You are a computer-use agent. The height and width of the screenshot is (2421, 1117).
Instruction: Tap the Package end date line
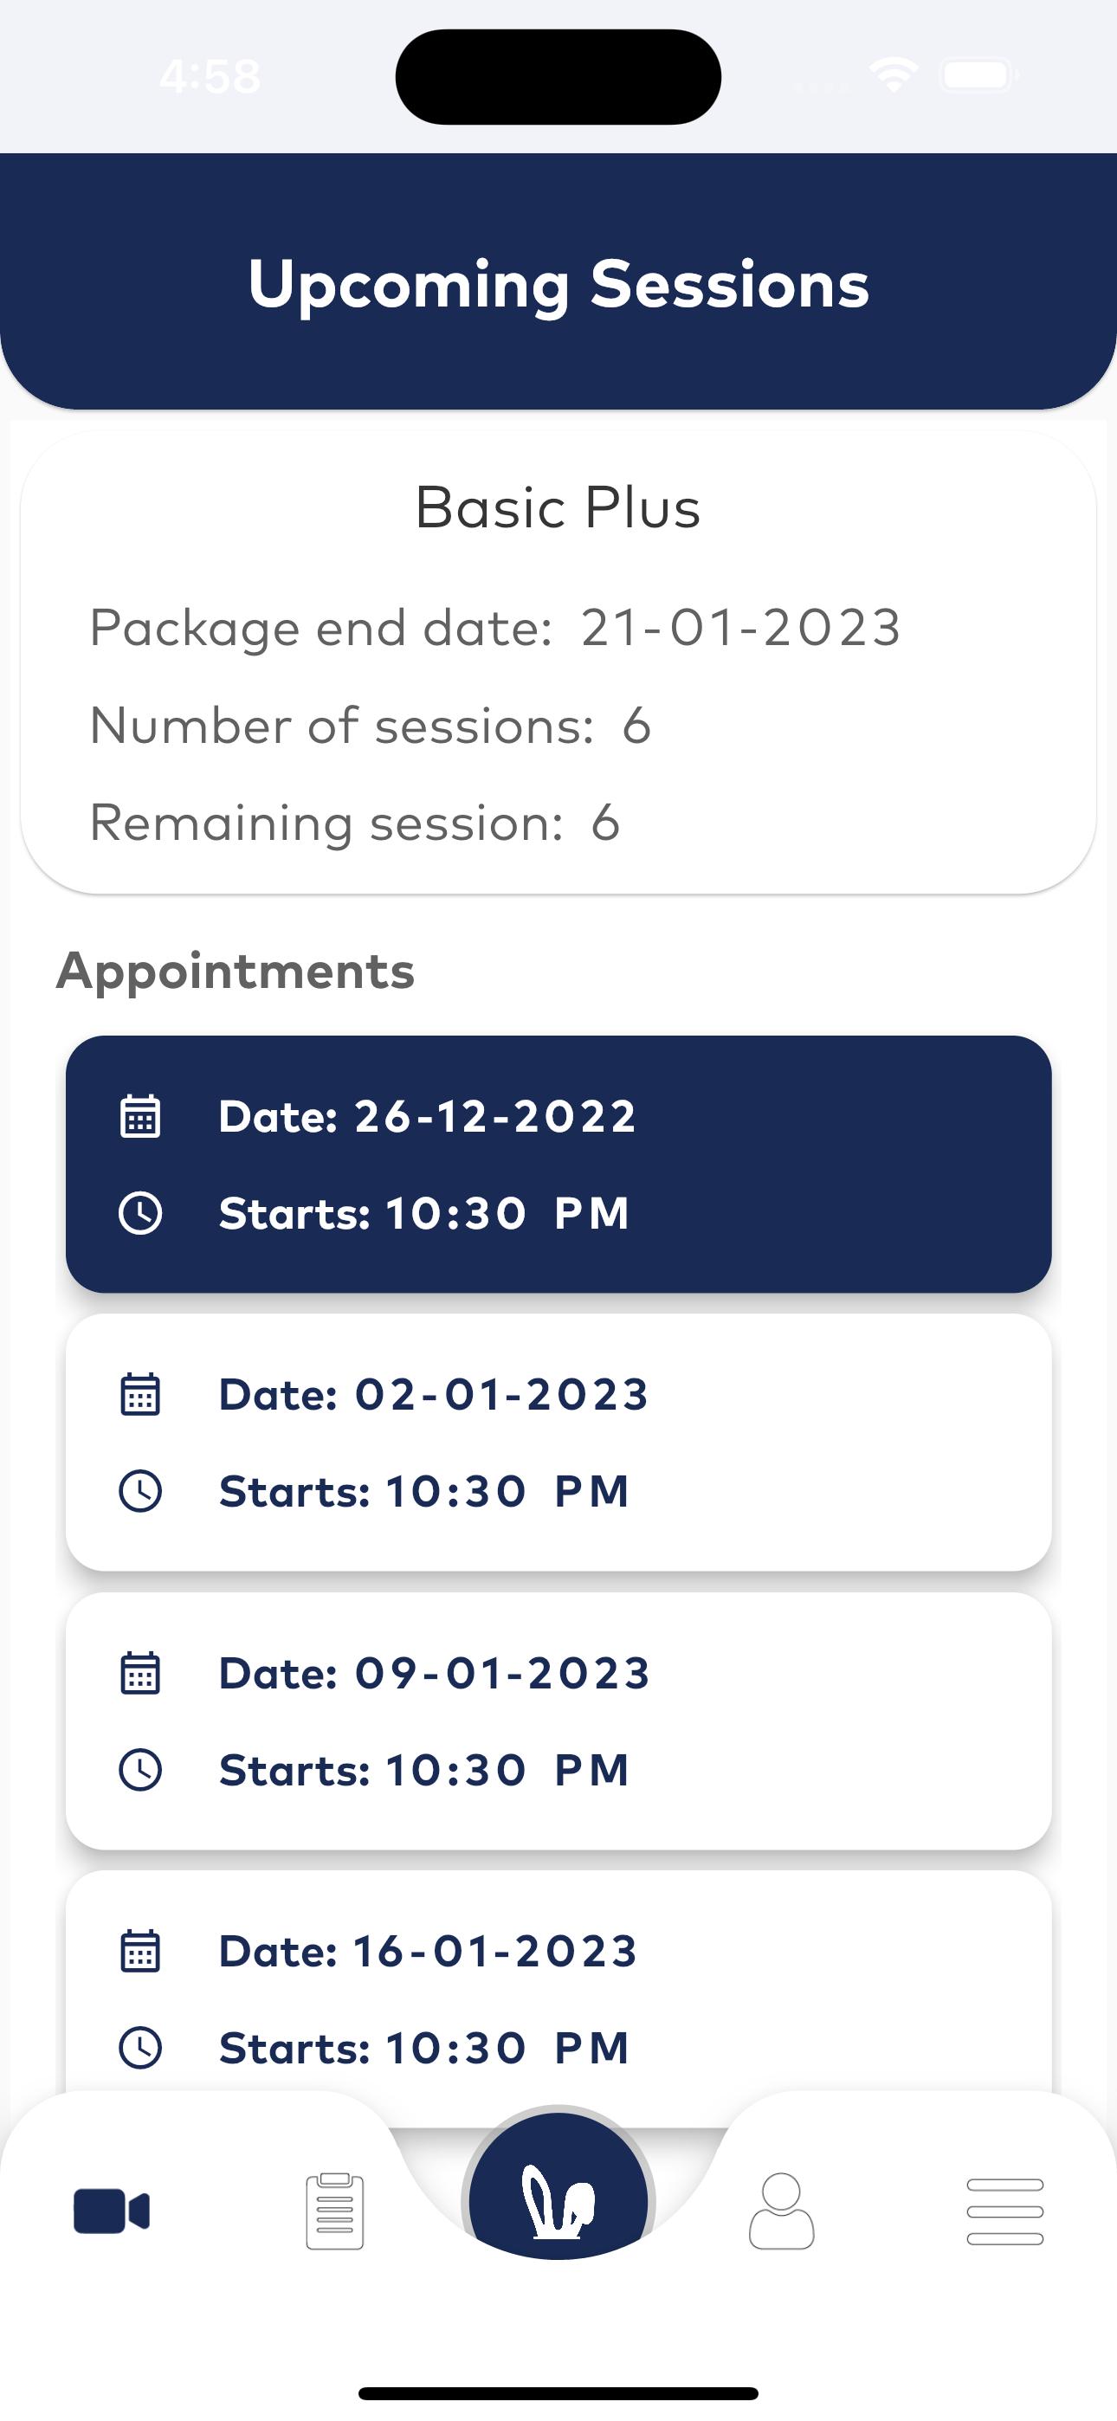click(495, 628)
